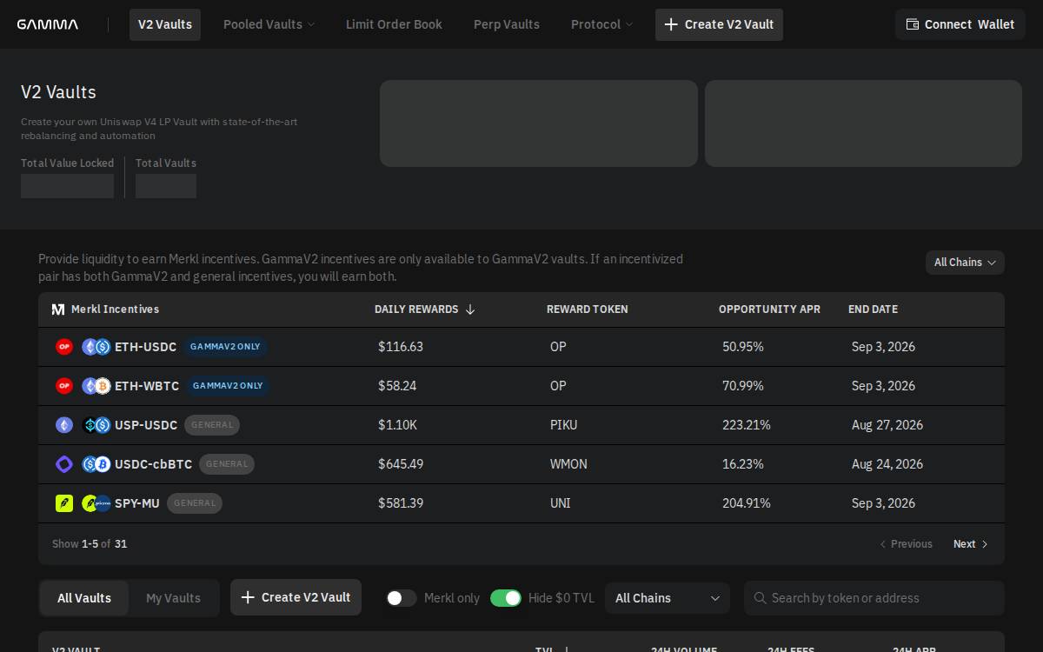Click the USP token icon in the USP-USDC row
The image size is (1043, 652).
pyautogui.click(x=90, y=425)
